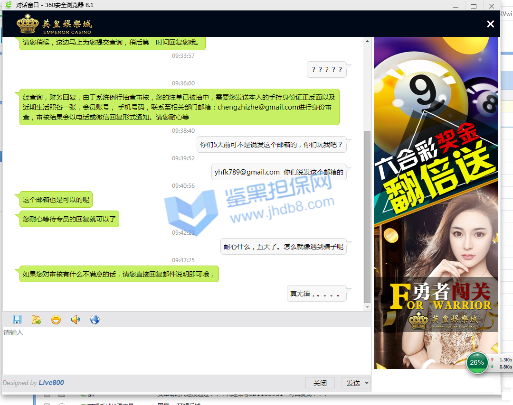Close chat with the white X icon
This screenshot has height=405, width=513.
click(x=490, y=24)
